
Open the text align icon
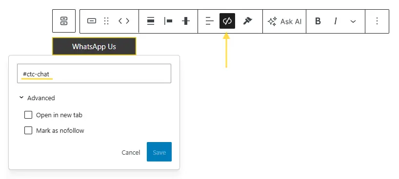click(210, 21)
